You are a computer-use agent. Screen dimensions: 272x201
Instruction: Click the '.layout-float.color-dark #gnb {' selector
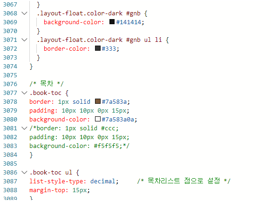coord(92,13)
